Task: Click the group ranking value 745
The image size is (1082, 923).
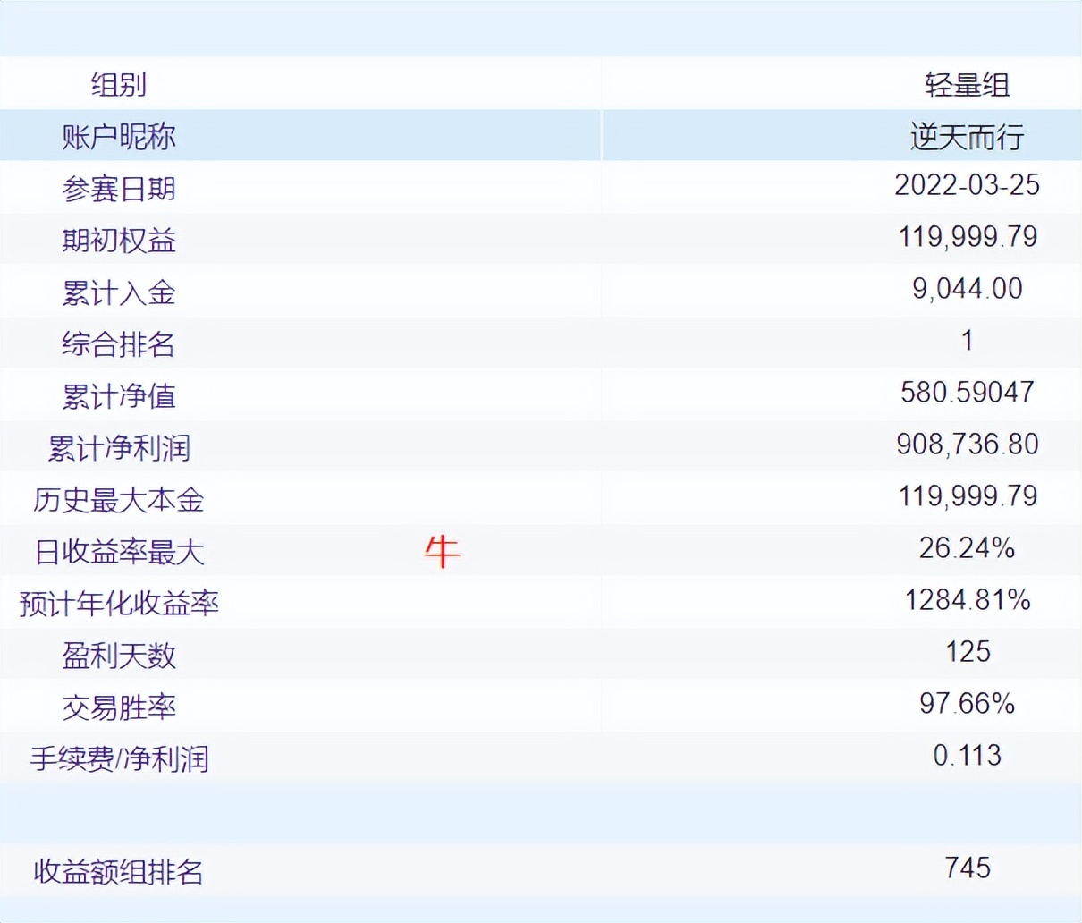Action: 968,868
